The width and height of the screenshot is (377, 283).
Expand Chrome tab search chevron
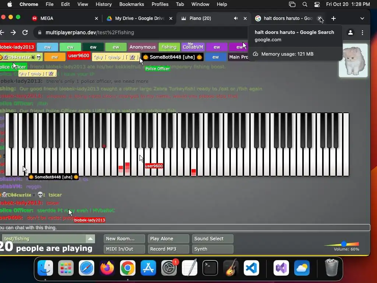362,18
